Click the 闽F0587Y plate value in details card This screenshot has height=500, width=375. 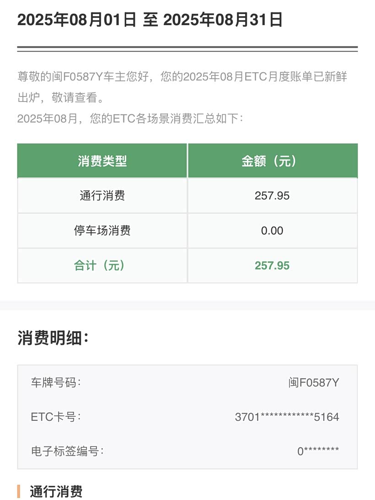pyautogui.click(x=314, y=382)
